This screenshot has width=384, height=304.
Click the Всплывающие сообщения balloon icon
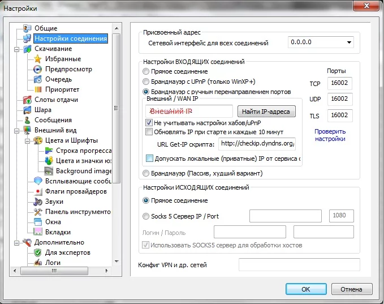point(38,181)
